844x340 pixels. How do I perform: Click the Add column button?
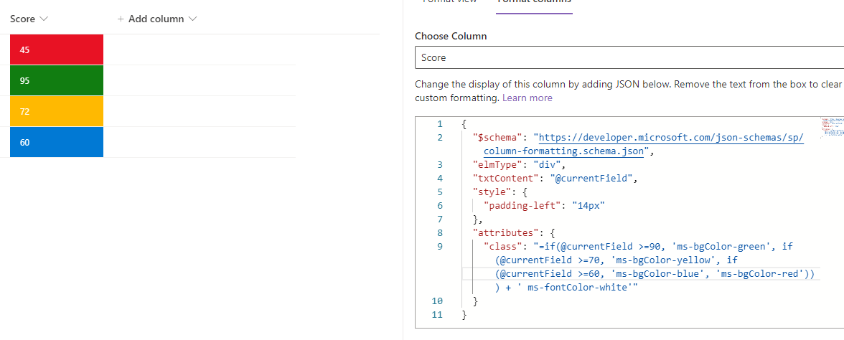pos(157,19)
